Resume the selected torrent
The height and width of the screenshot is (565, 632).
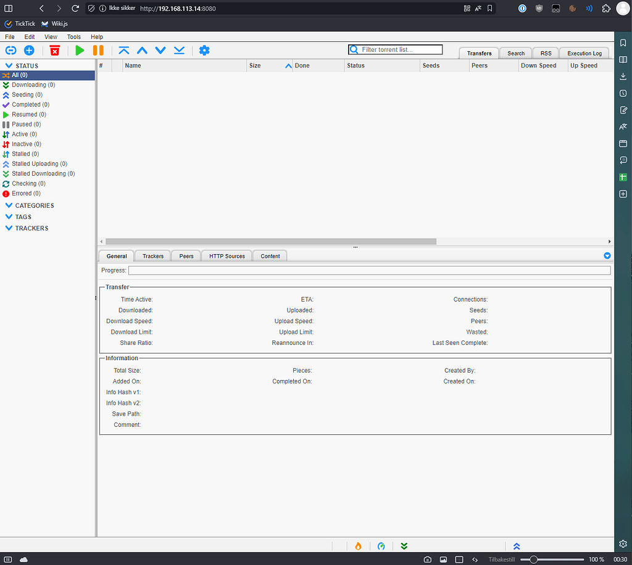tap(81, 51)
